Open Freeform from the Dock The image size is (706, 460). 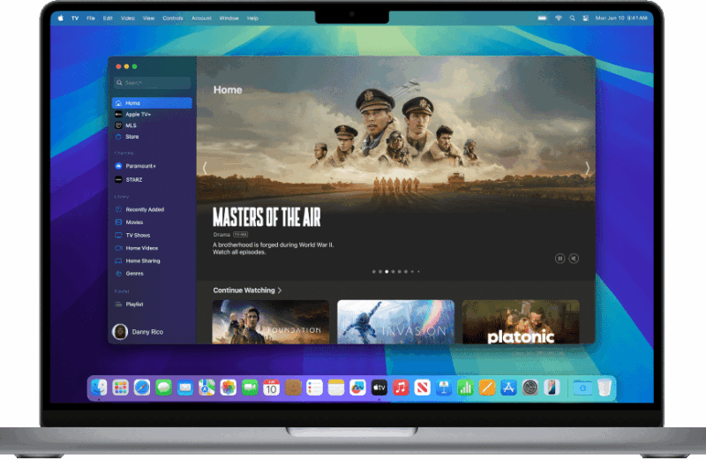pyautogui.click(x=357, y=388)
